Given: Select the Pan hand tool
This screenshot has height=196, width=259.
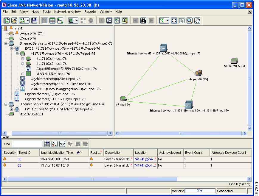Looking at the screenshot, I should click(197, 21).
